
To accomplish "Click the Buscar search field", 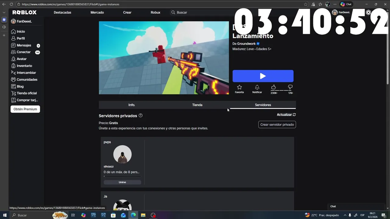I will click(203, 12).
